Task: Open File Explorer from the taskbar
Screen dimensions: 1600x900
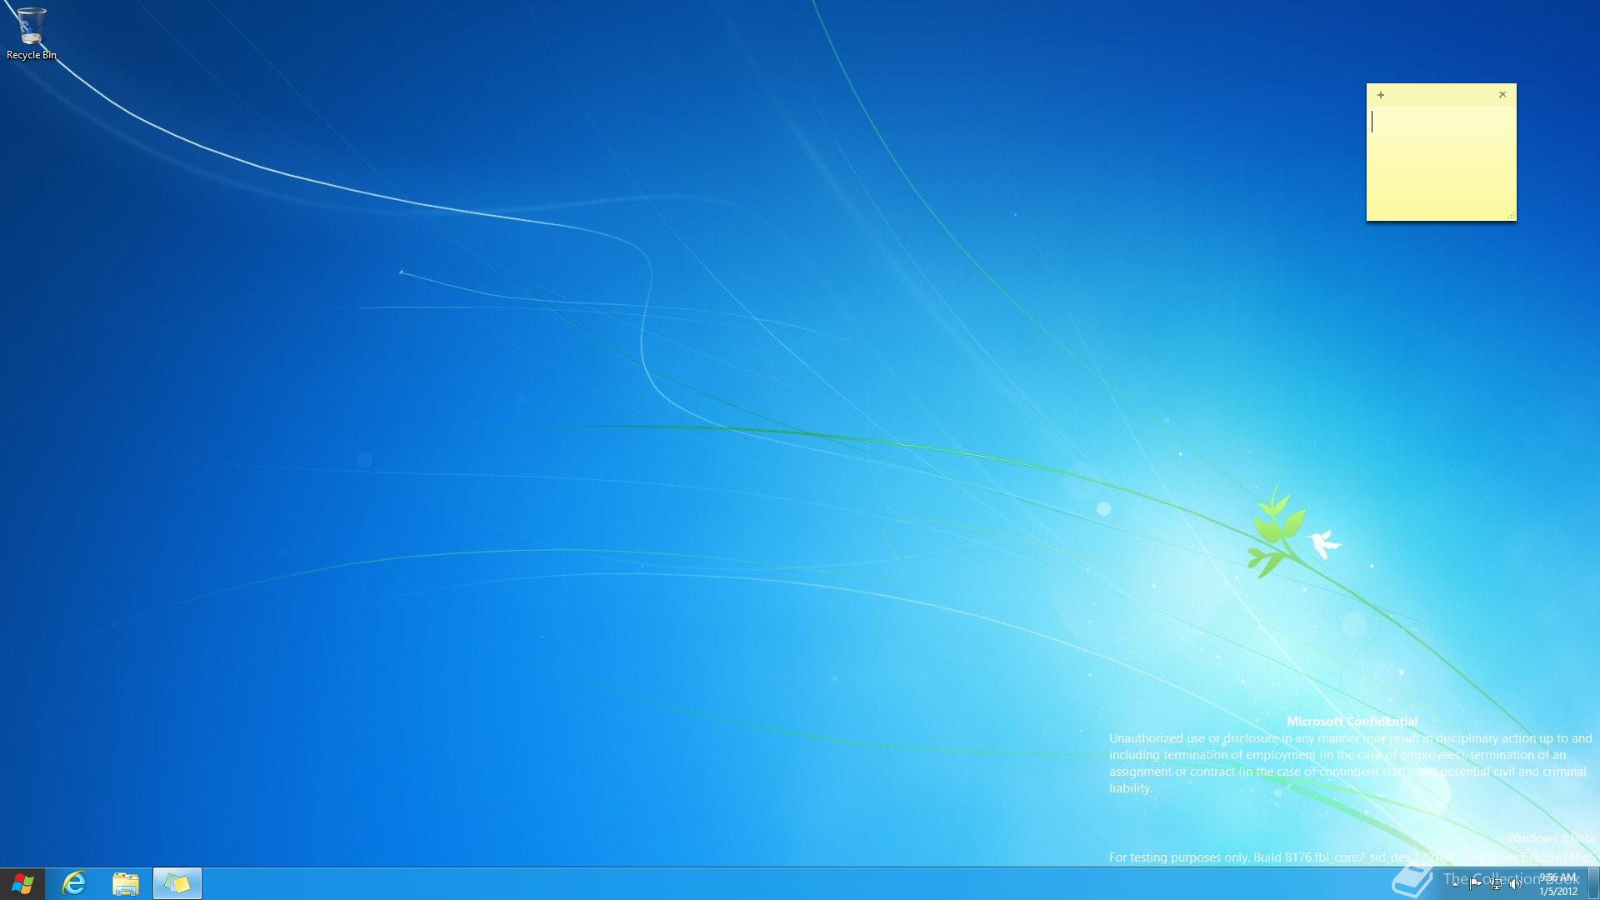Action: coord(126,883)
